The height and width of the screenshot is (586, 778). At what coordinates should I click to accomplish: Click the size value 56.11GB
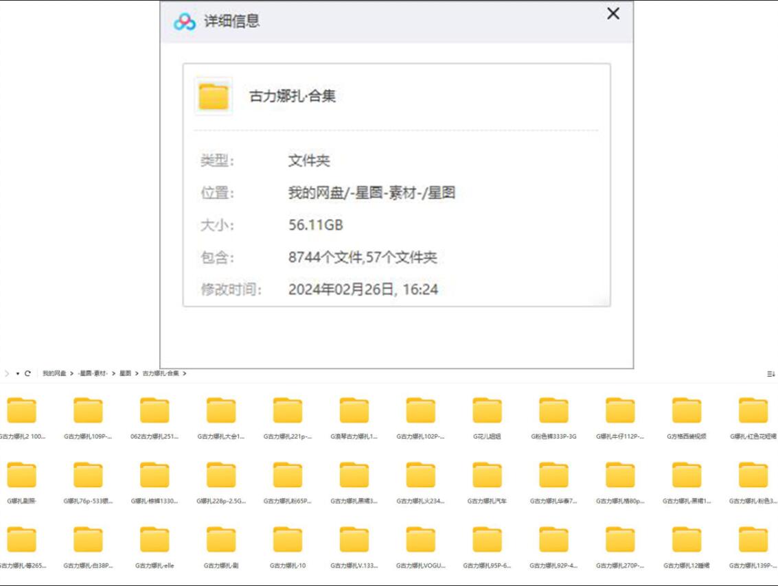(x=316, y=225)
